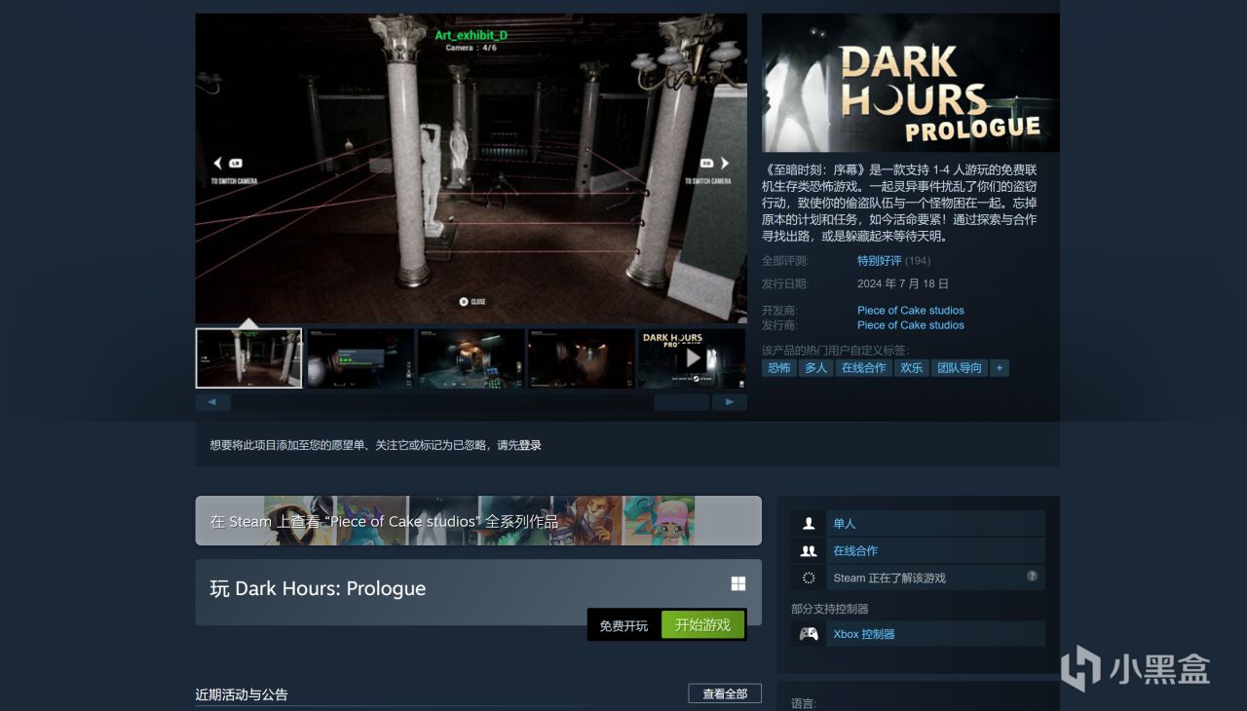Click the Steam learning question mark icon
This screenshot has width=1247, height=711.
[1032, 577]
